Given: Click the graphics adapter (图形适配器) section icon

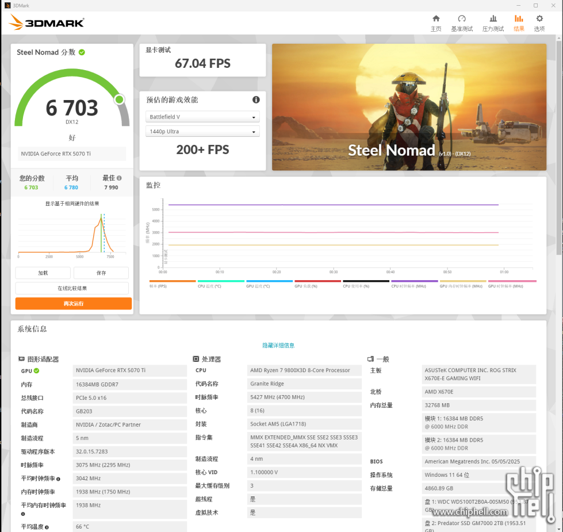Looking at the screenshot, I should click(x=21, y=359).
